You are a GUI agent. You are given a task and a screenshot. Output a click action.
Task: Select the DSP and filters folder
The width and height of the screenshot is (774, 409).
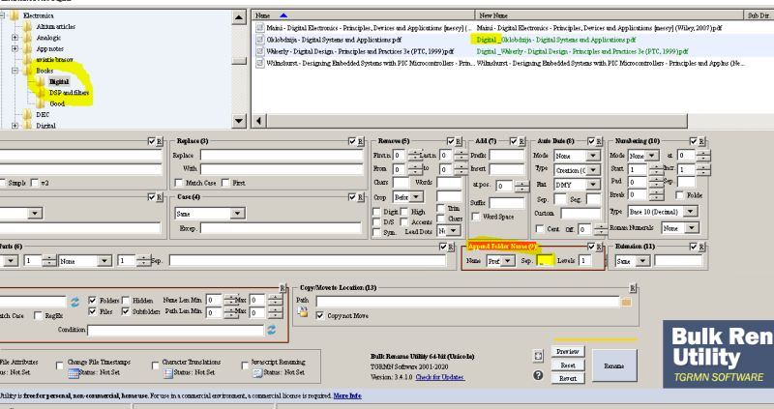69,93
